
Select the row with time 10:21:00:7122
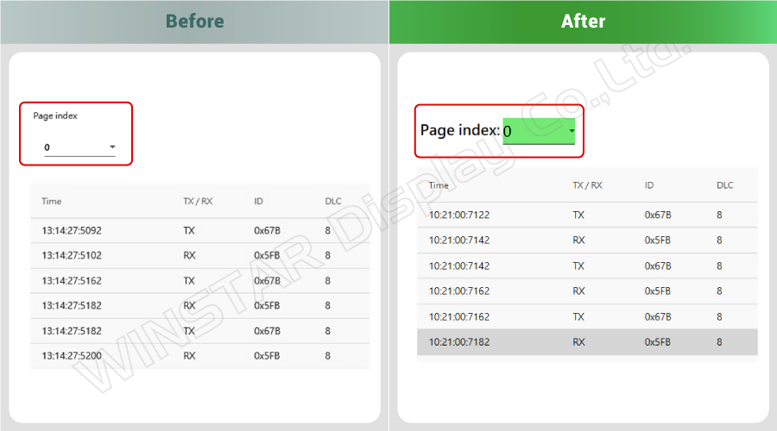pyautogui.click(x=587, y=215)
